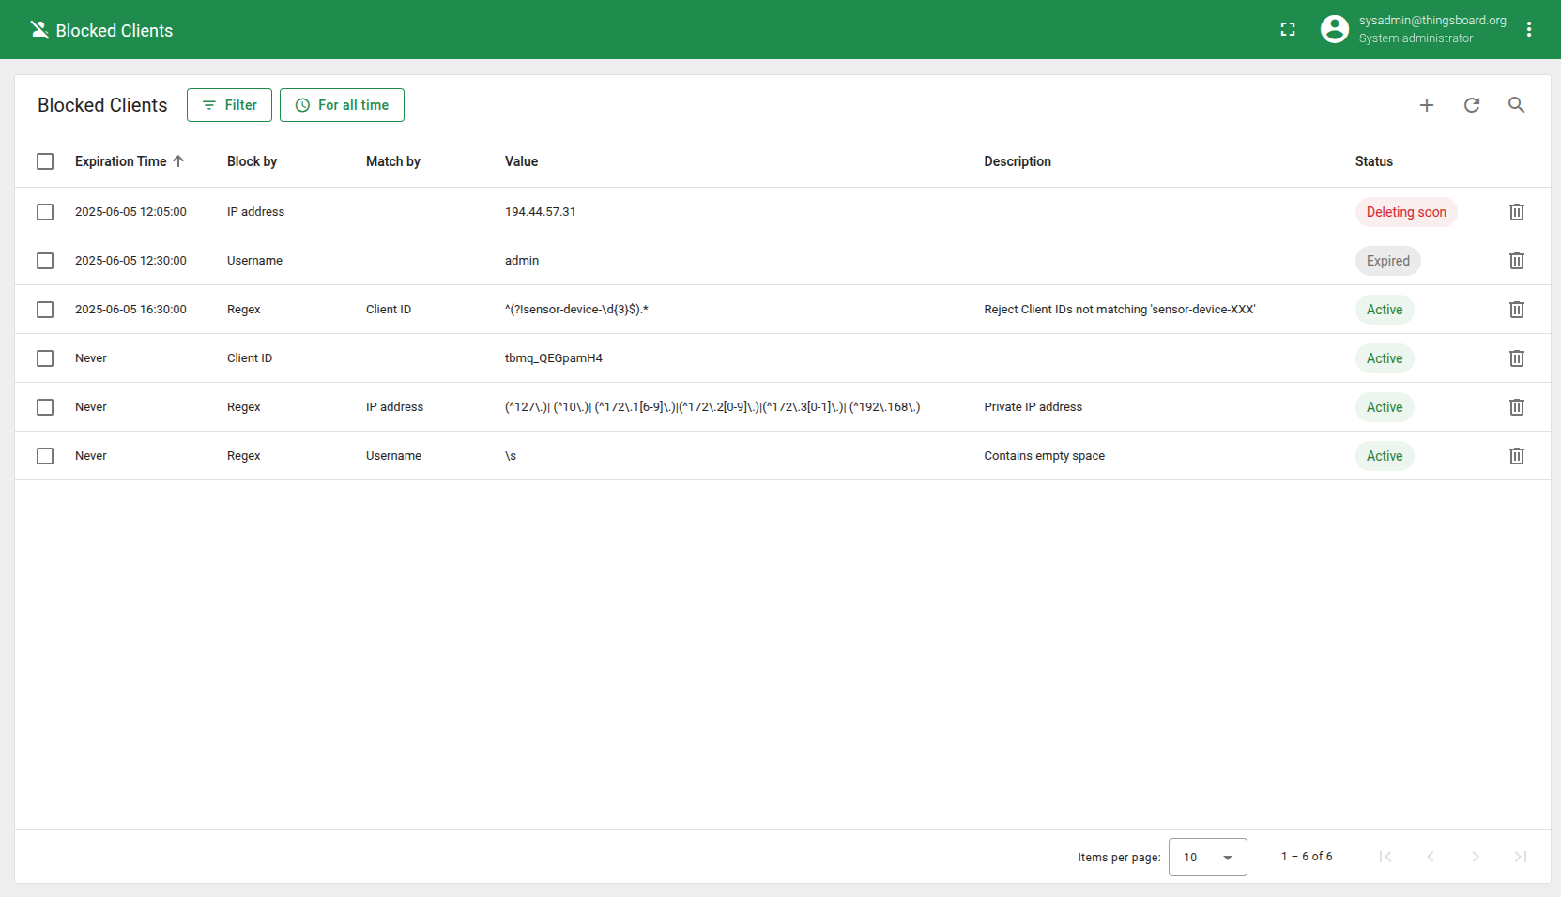Delete the admin username blocked entry
This screenshot has height=897, width=1561.
(1516, 261)
